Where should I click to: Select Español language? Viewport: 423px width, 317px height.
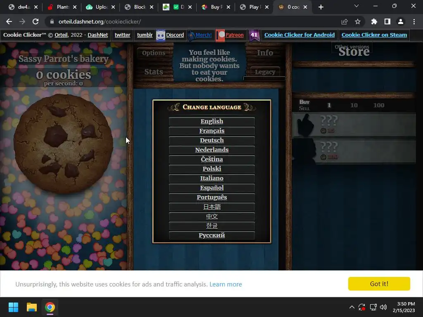[212, 188]
